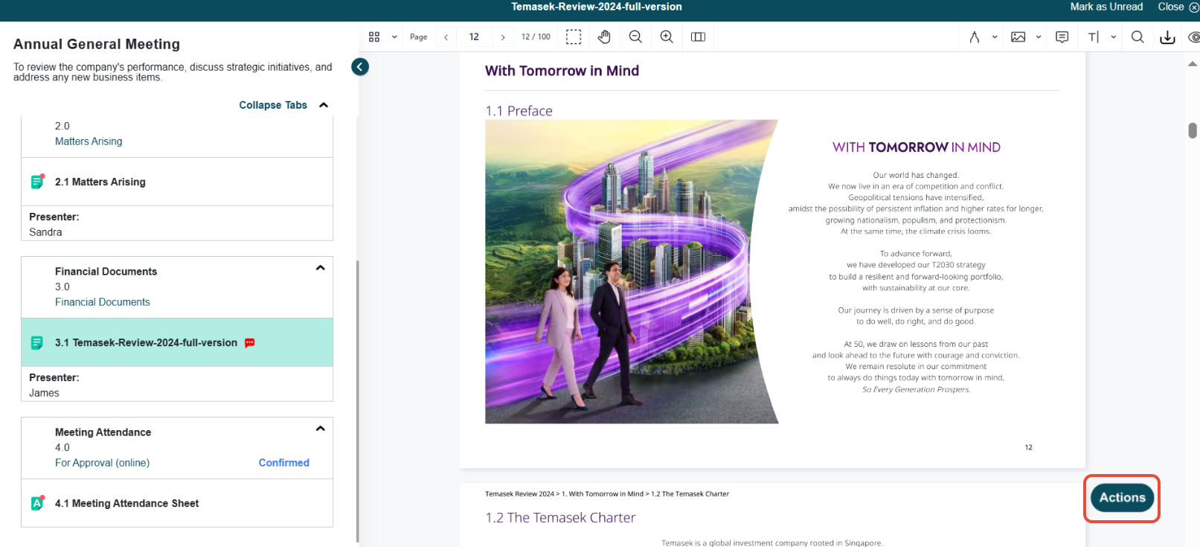The width and height of the screenshot is (1200, 547).
Task: Close the document viewer
Action: coord(1178,7)
